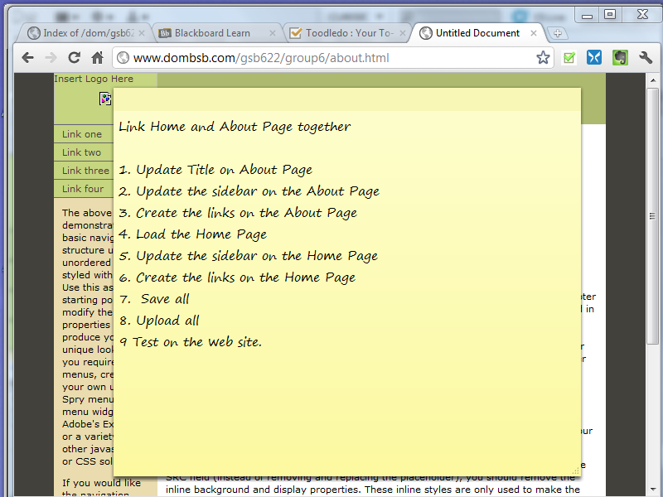Viewport: 663px width, 497px height.
Task: Bookmark this page with the star
Action: click(543, 58)
